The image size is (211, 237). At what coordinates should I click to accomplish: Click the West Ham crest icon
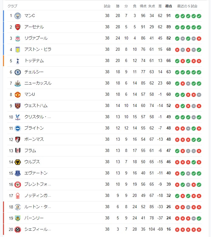tap(18, 106)
